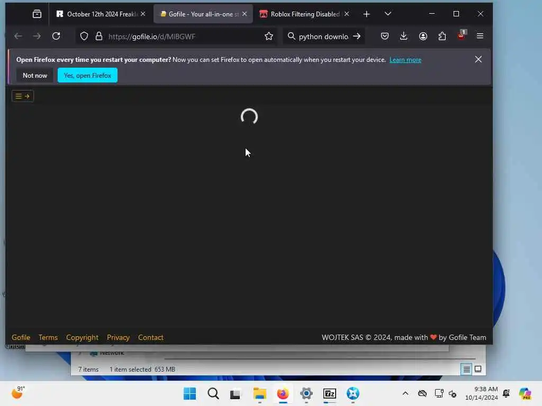Open File Explorer from taskbar
This screenshot has height=406, width=542.
[x=259, y=393]
